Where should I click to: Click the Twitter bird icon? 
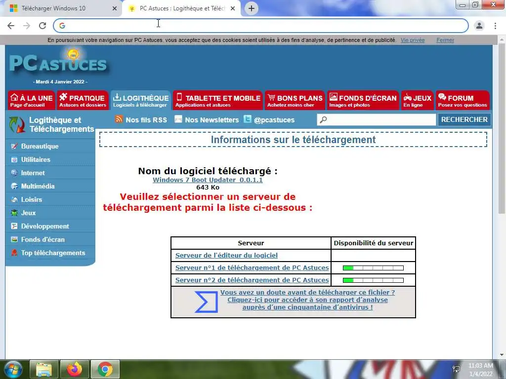(x=247, y=119)
